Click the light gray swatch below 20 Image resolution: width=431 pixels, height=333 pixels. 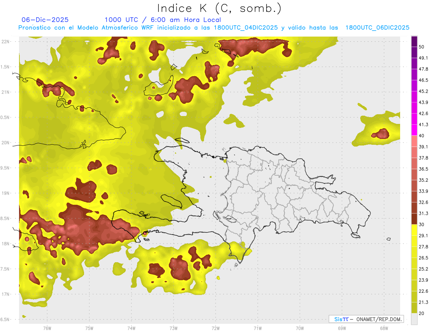(414, 319)
